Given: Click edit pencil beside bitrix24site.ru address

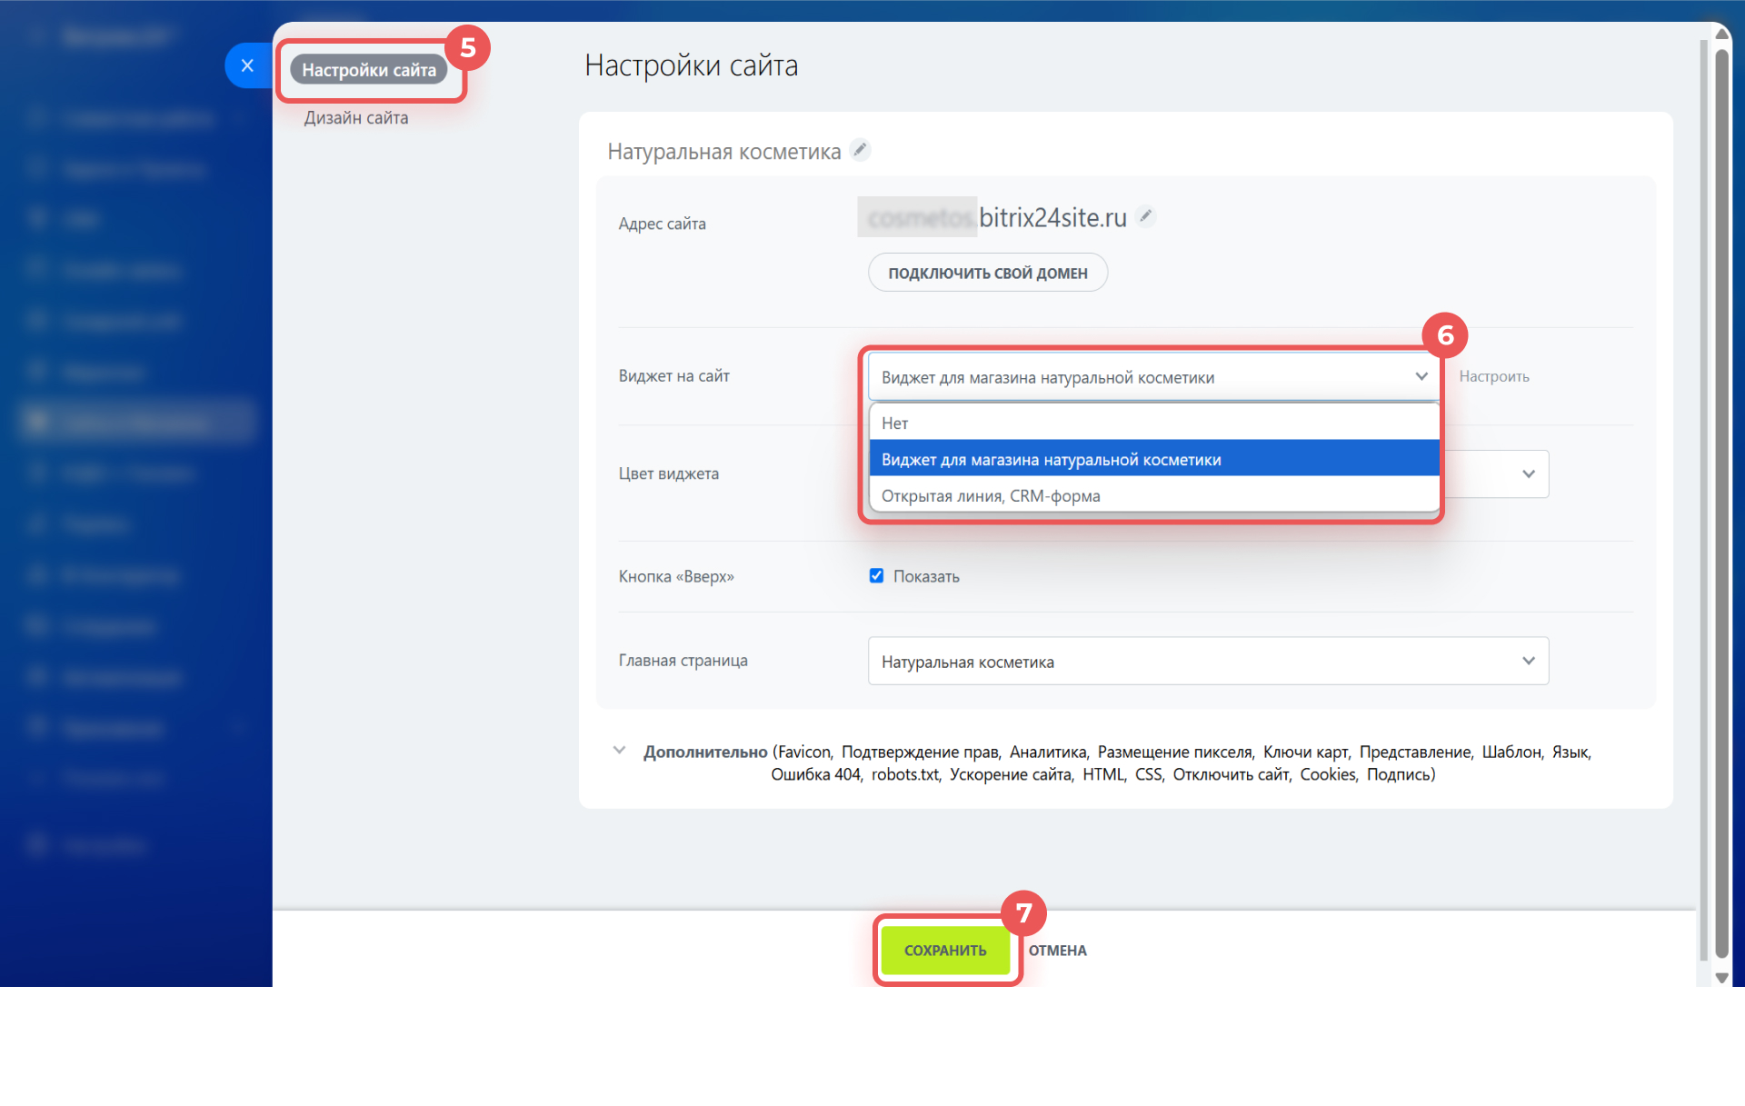Looking at the screenshot, I should tap(1146, 216).
